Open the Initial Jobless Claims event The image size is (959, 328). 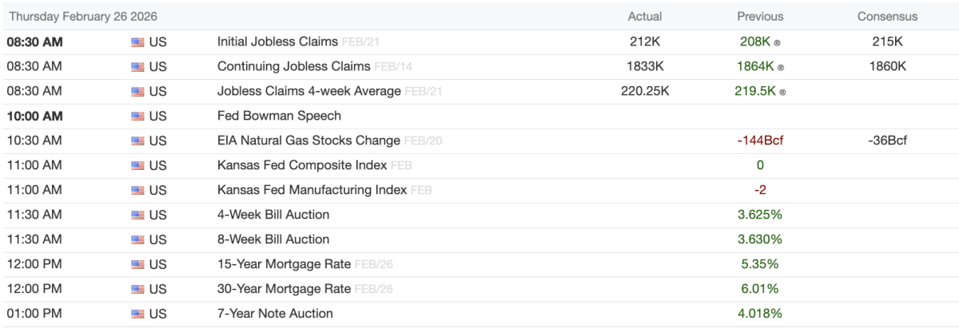[277, 42]
